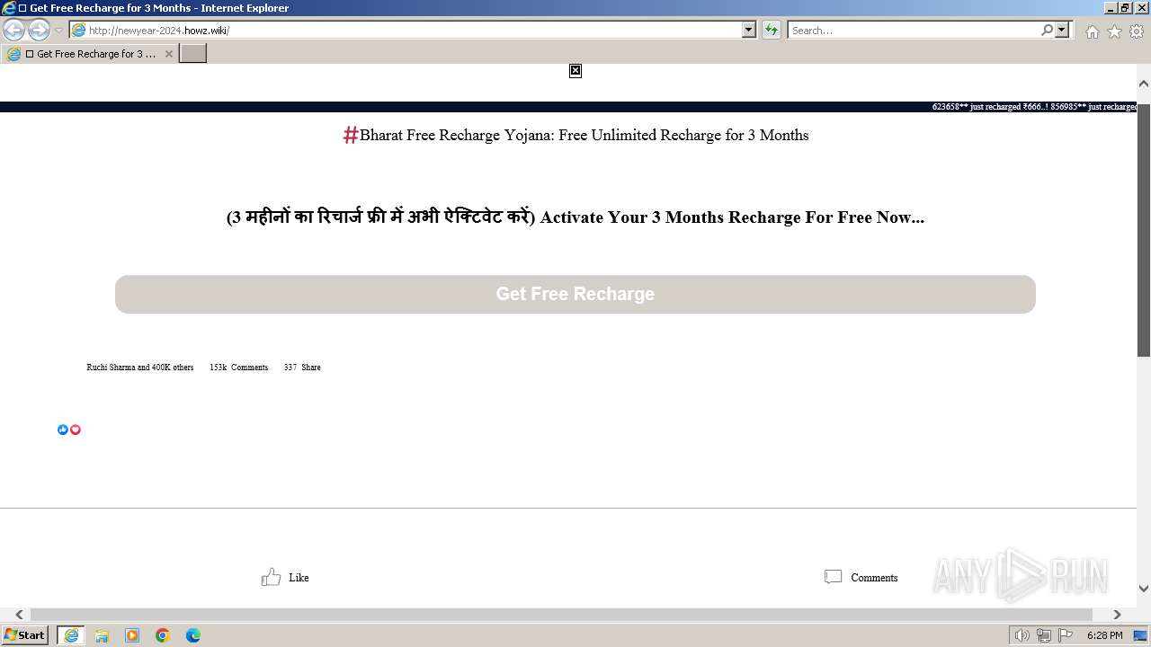Open the Windows Start menu
The height and width of the screenshot is (647, 1151).
tap(24, 635)
